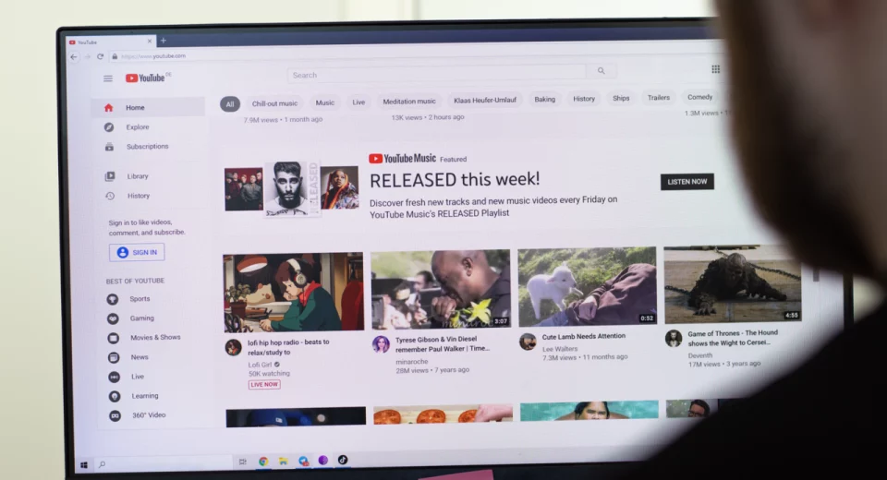887x480 pixels.
Task: Open File Explorer from the taskbar
Action: (x=284, y=462)
